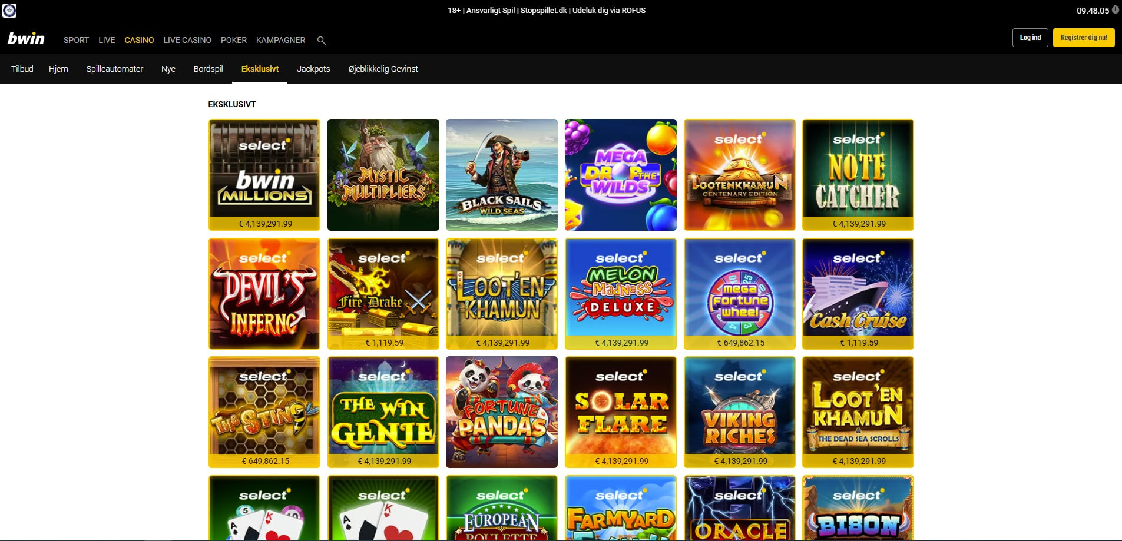Launch Melon Madness Deluxe game

click(621, 294)
